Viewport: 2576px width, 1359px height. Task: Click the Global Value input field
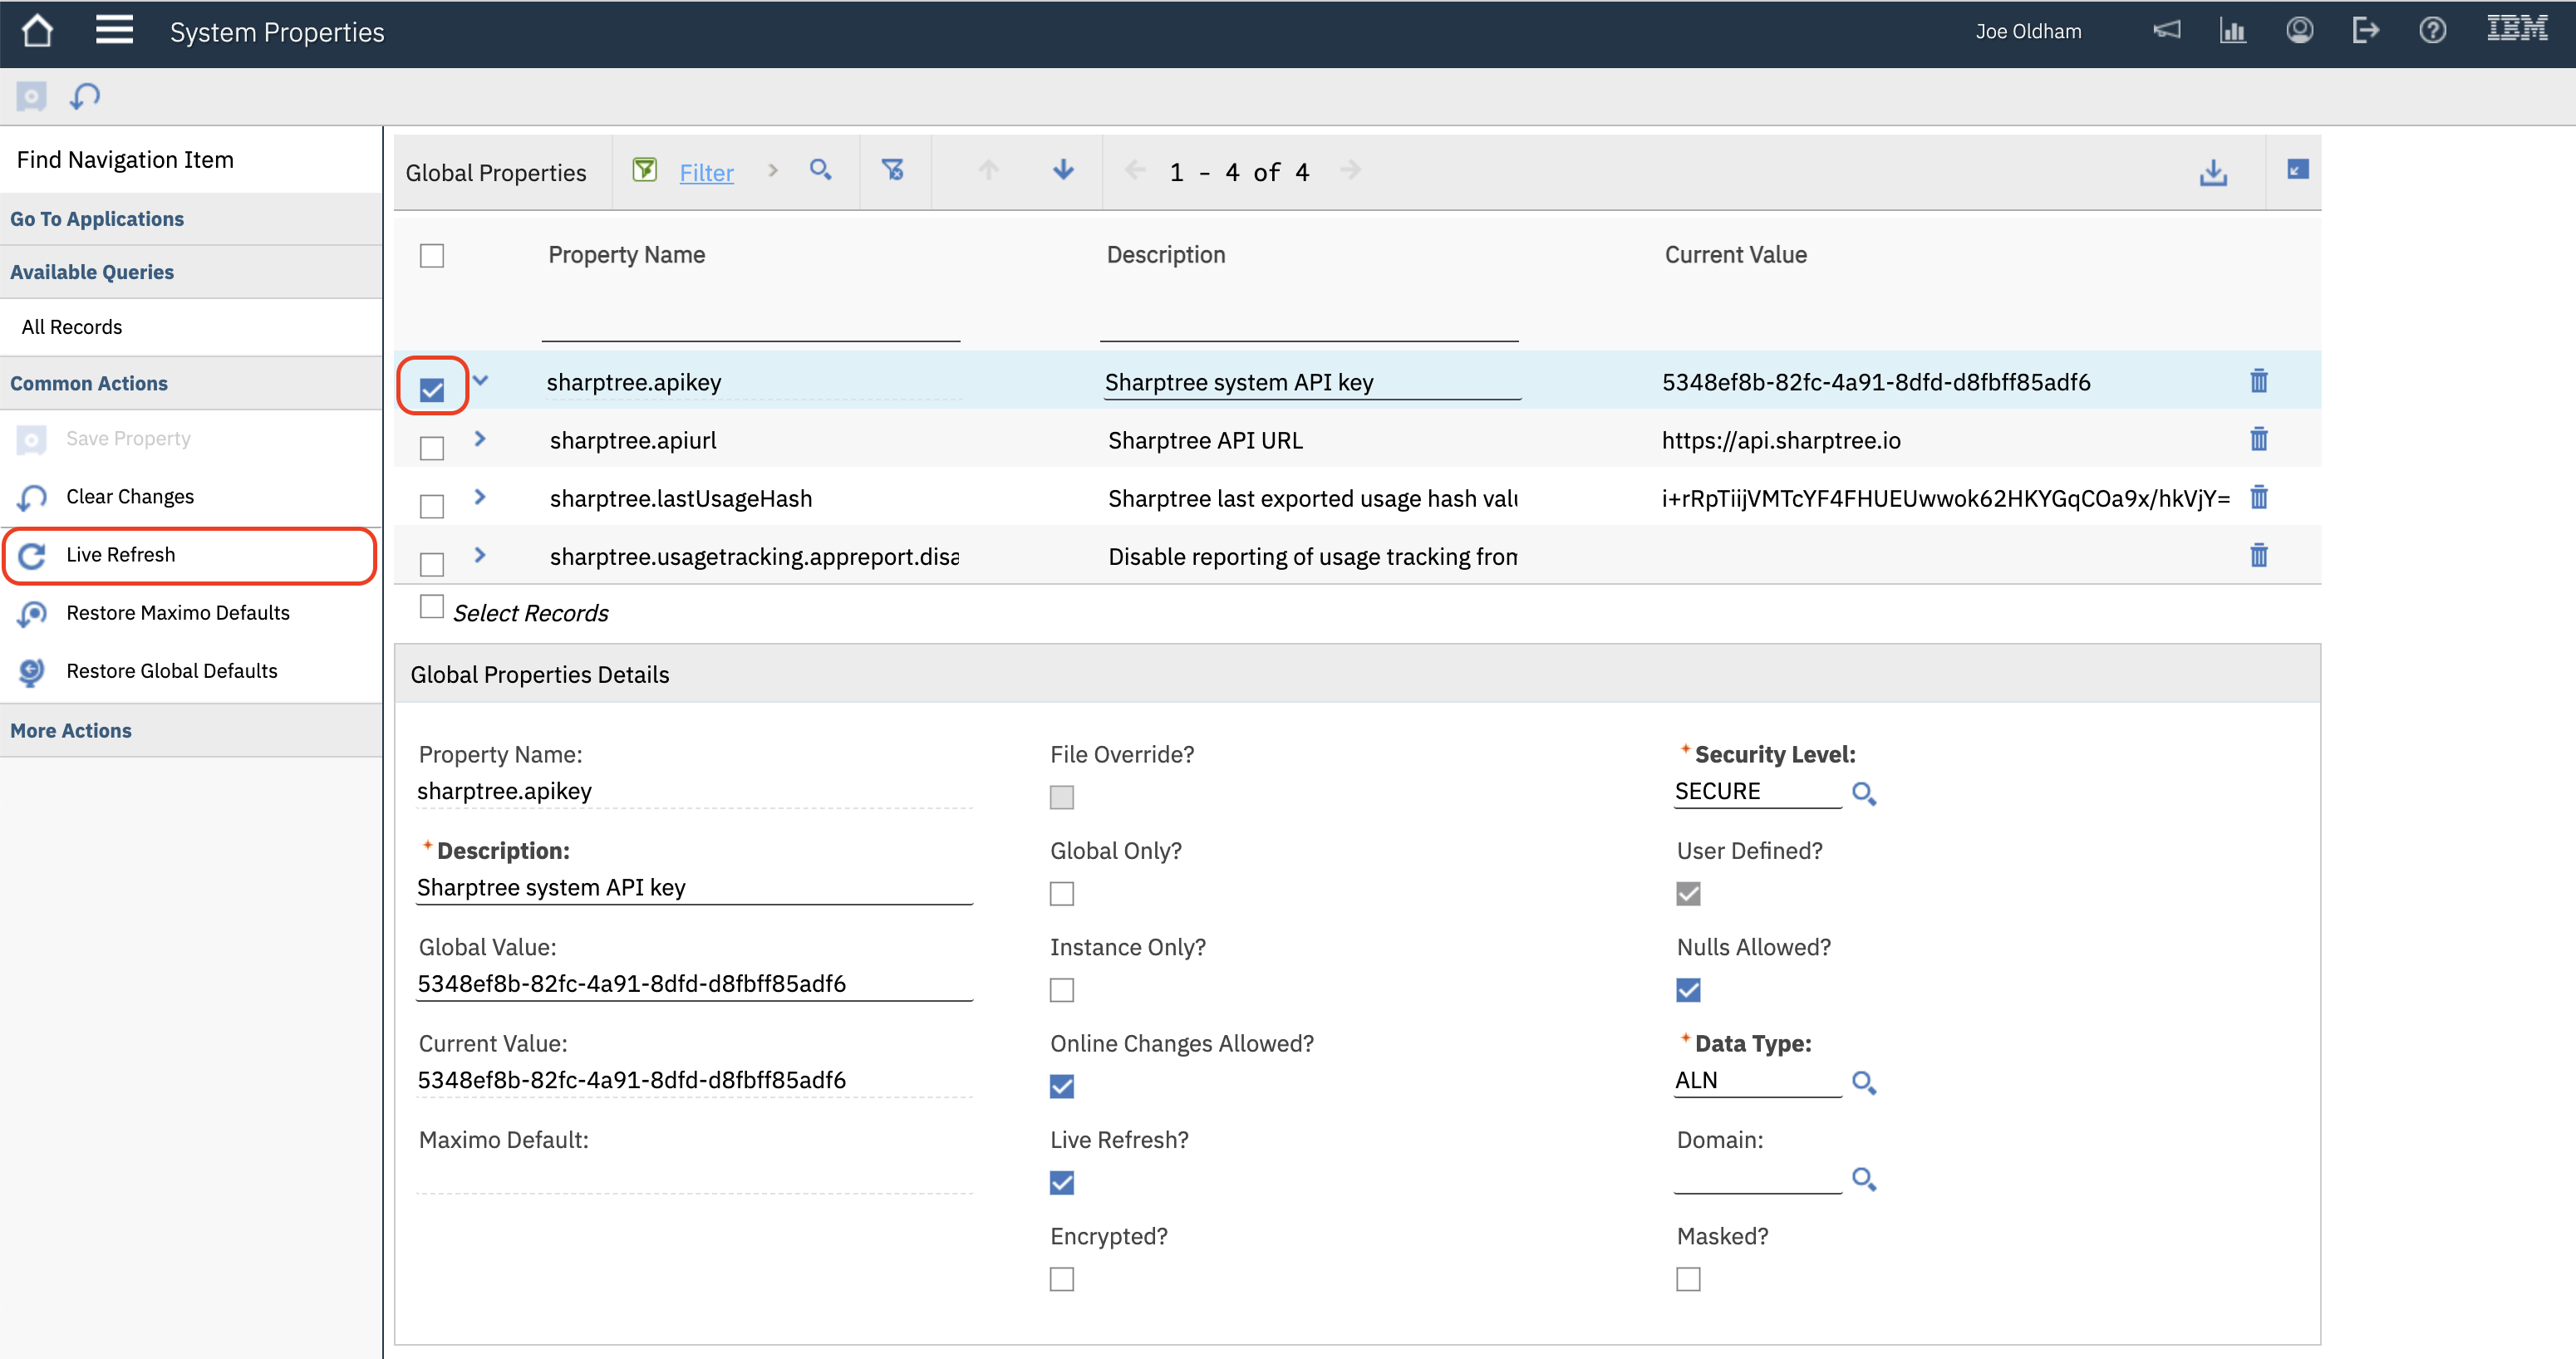point(693,983)
